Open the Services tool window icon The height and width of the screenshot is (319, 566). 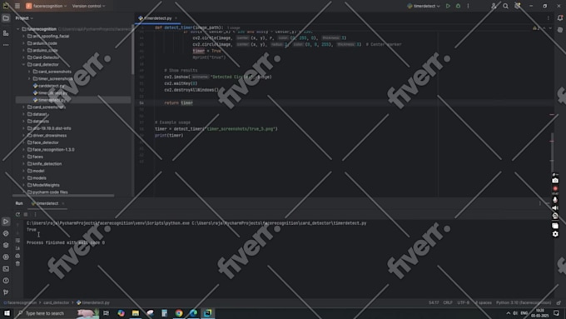click(6, 257)
